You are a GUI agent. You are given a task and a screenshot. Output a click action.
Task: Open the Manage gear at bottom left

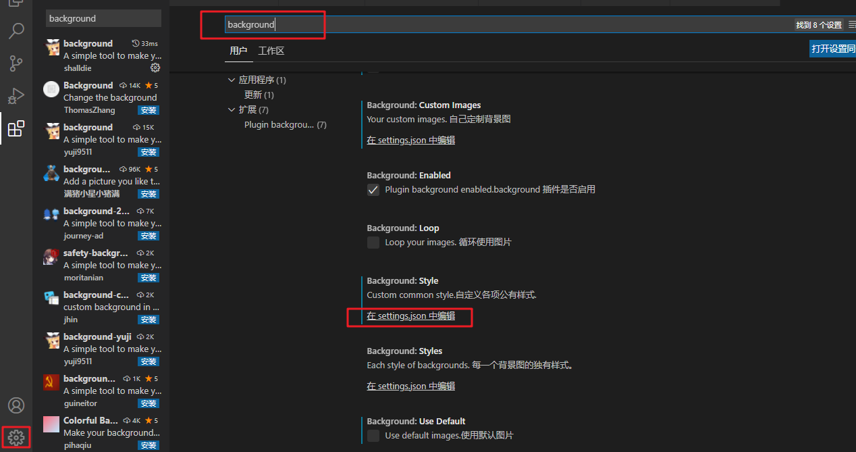click(16, 436)
